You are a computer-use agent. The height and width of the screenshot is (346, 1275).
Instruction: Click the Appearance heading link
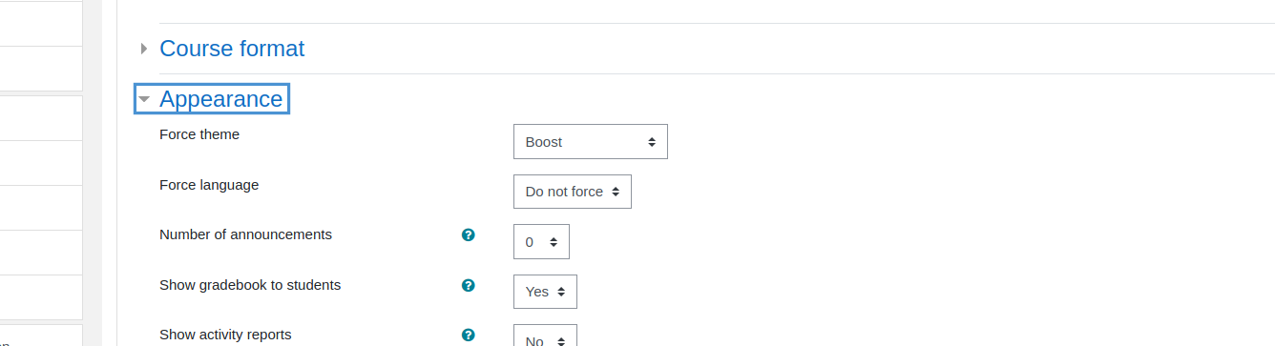pyautogui.click(x=221, y=99)
